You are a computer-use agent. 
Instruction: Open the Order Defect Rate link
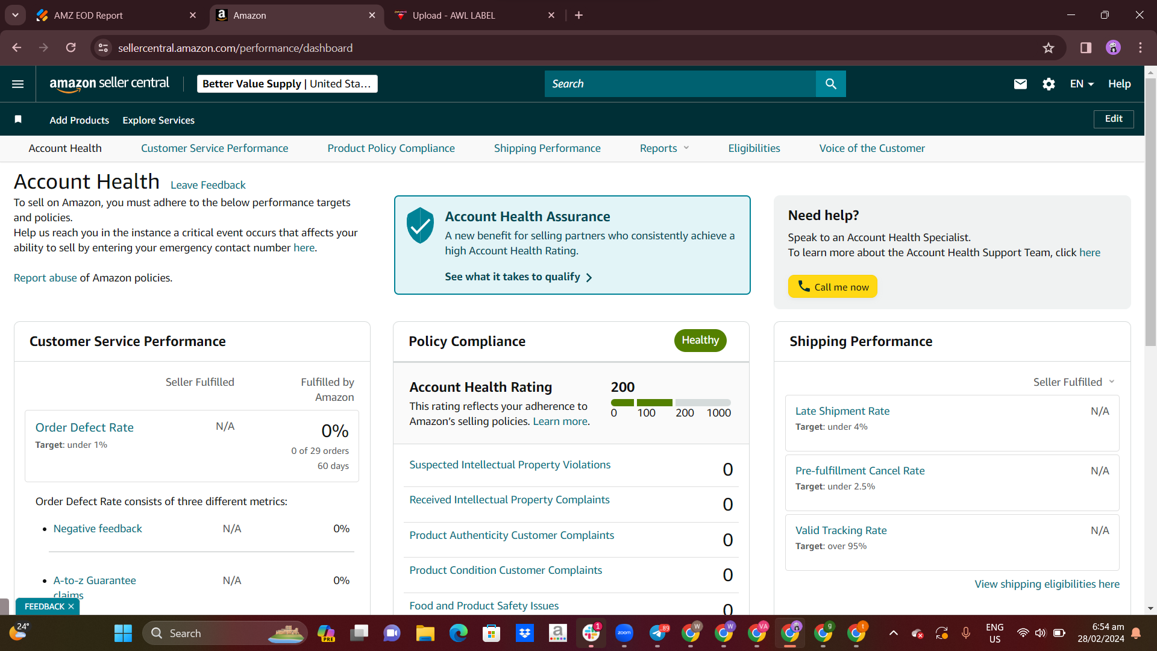coord(84,427)
